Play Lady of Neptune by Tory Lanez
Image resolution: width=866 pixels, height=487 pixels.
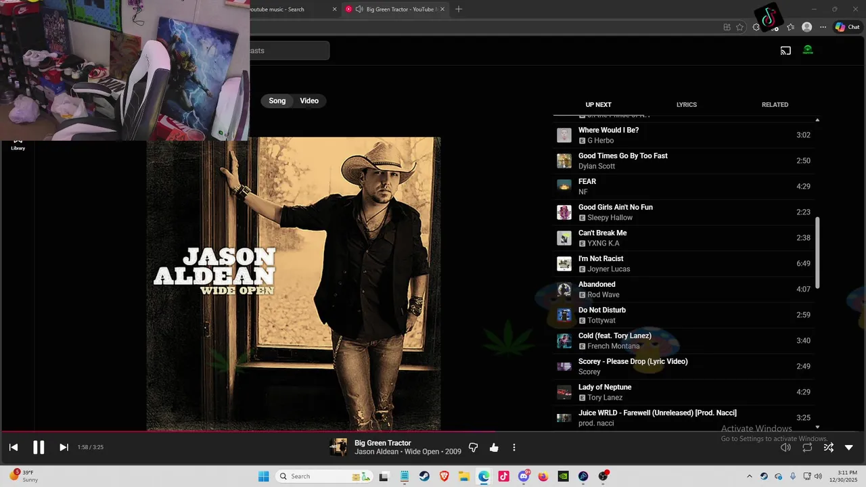[684, 392]
